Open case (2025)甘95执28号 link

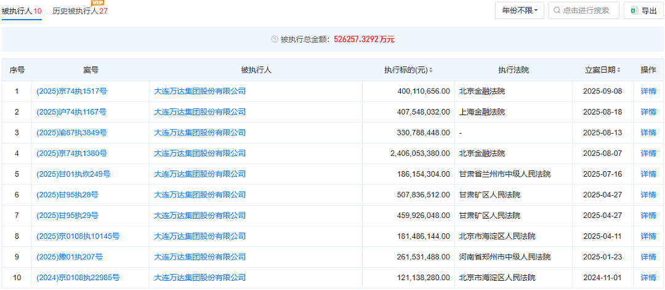tap(68, 195)
